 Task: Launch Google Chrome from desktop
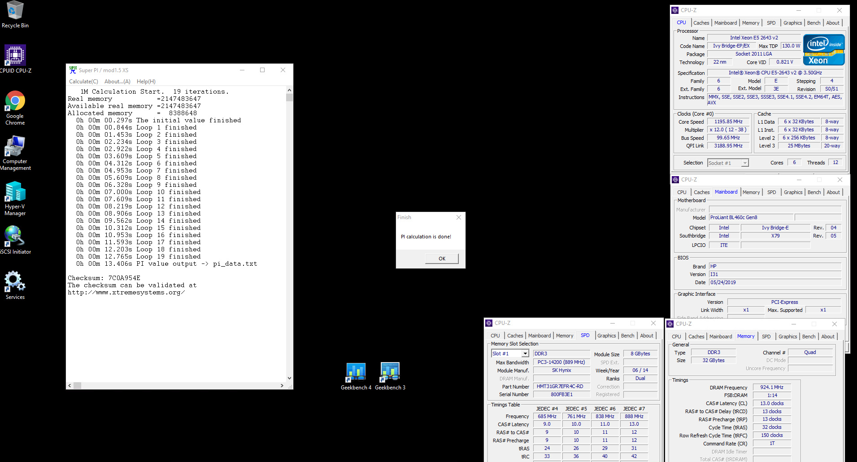coord(15,108)
